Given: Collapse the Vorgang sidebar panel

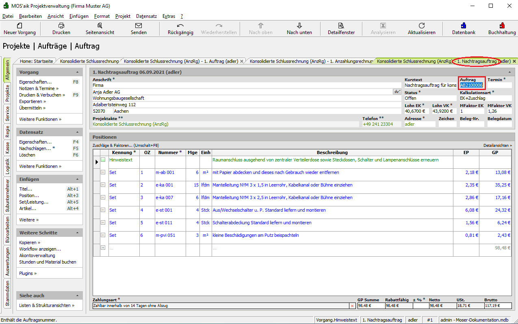Looking at the screenshot, I should [77, 72].
